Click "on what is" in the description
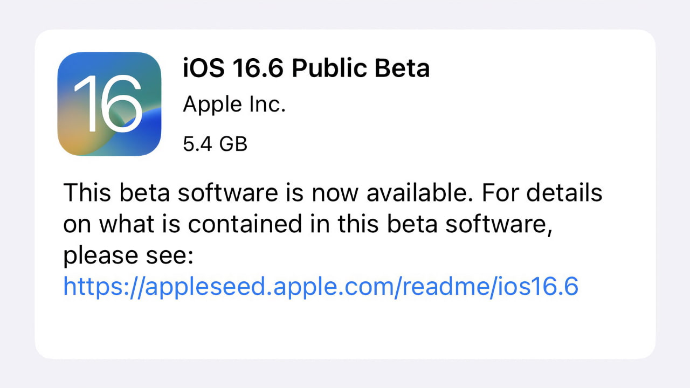This screenshot has height=388, width=690. pos(121,225)
